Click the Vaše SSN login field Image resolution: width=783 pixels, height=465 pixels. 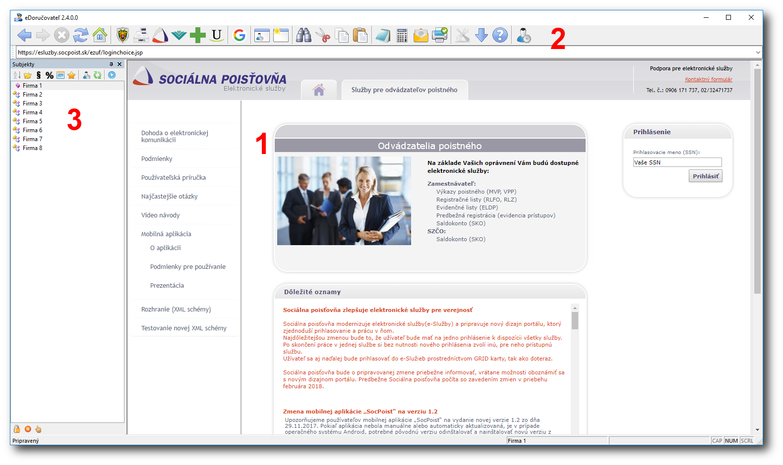pos(677,162)
